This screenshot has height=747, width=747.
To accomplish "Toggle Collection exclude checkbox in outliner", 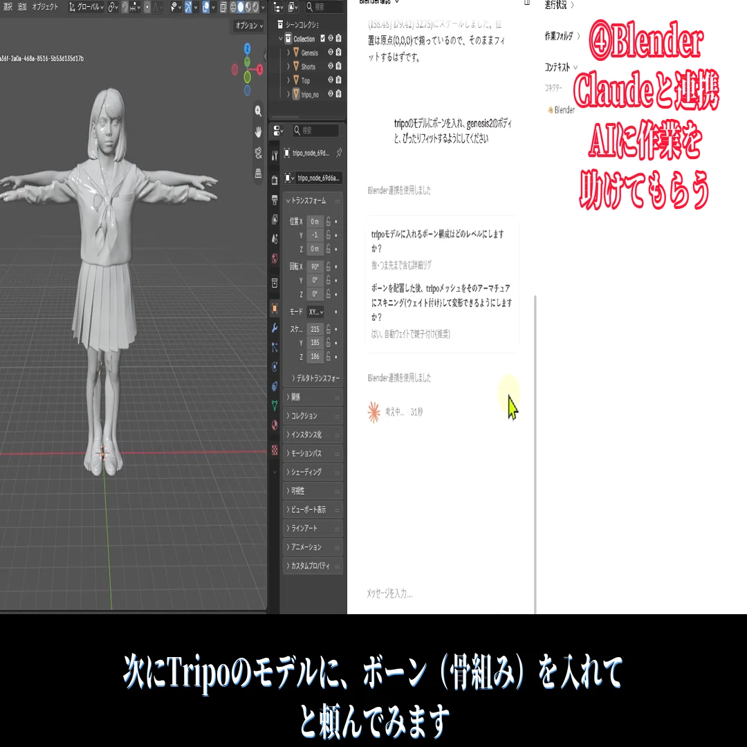I will [322, 38].
